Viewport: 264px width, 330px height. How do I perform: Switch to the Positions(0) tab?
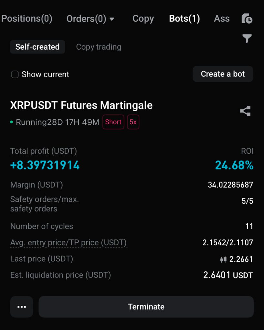pyautogui.click(x=27, y=19)
